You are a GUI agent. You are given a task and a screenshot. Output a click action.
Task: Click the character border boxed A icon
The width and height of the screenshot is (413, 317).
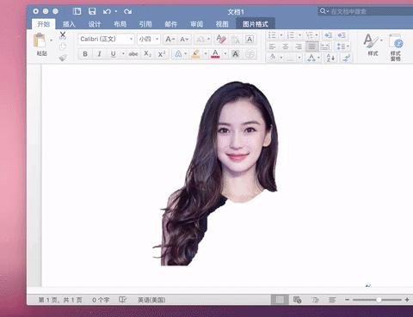point(250,40)
